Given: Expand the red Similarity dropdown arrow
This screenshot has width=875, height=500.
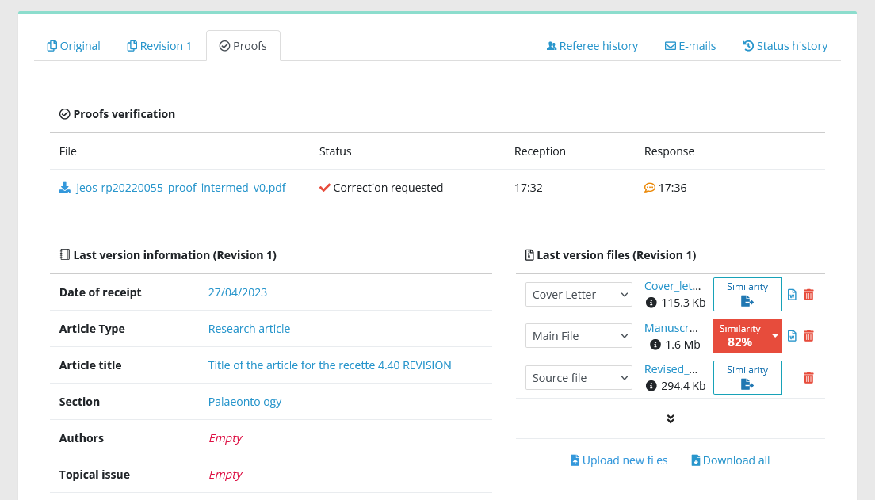Looking at the screenshot, I should [775, 336].
